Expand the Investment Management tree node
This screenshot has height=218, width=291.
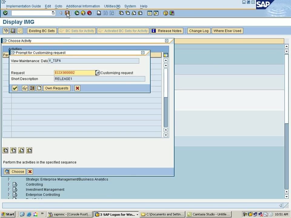[9, 190]
